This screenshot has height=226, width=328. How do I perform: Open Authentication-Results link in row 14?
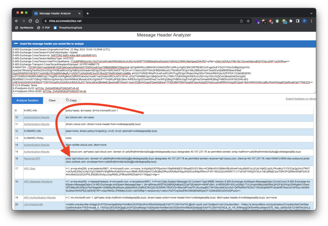click(37, 145)
